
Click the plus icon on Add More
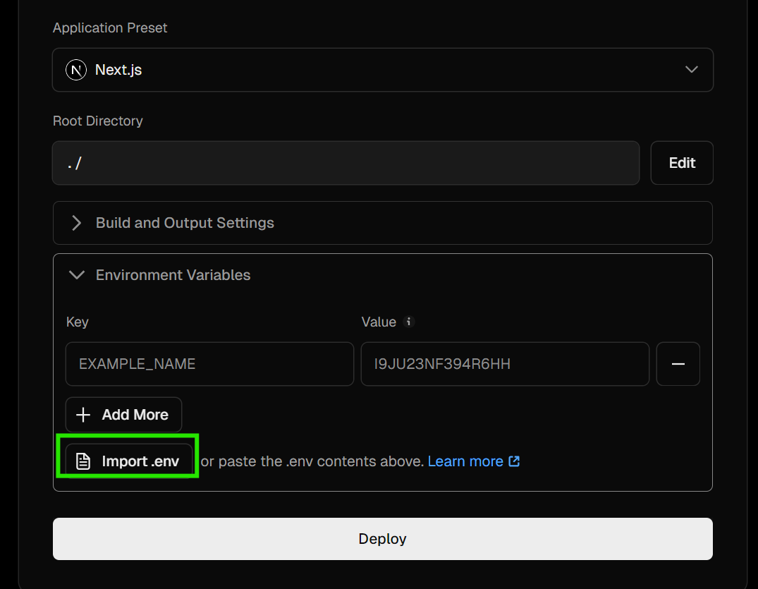click(x=82, y=415)
